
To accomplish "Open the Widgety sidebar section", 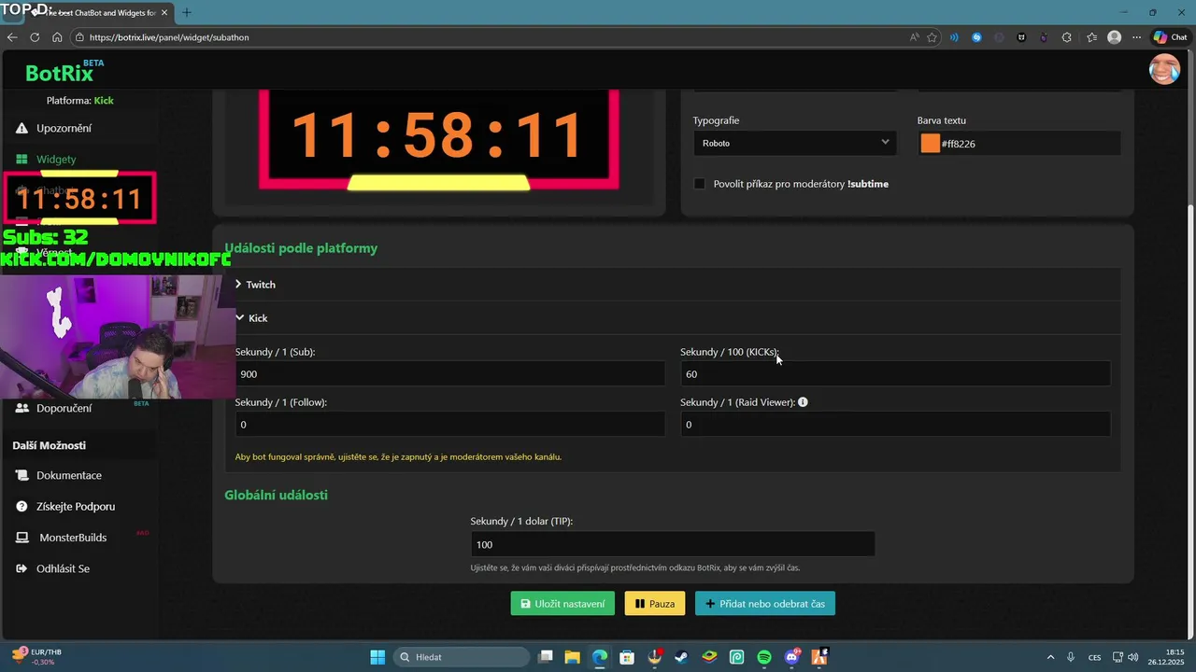I will tap(56, 160).
